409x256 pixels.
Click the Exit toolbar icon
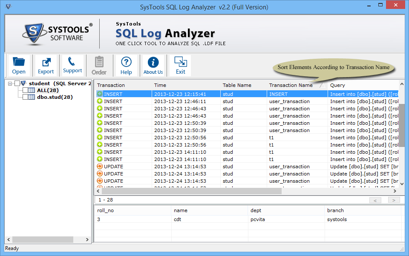[181, 66]
